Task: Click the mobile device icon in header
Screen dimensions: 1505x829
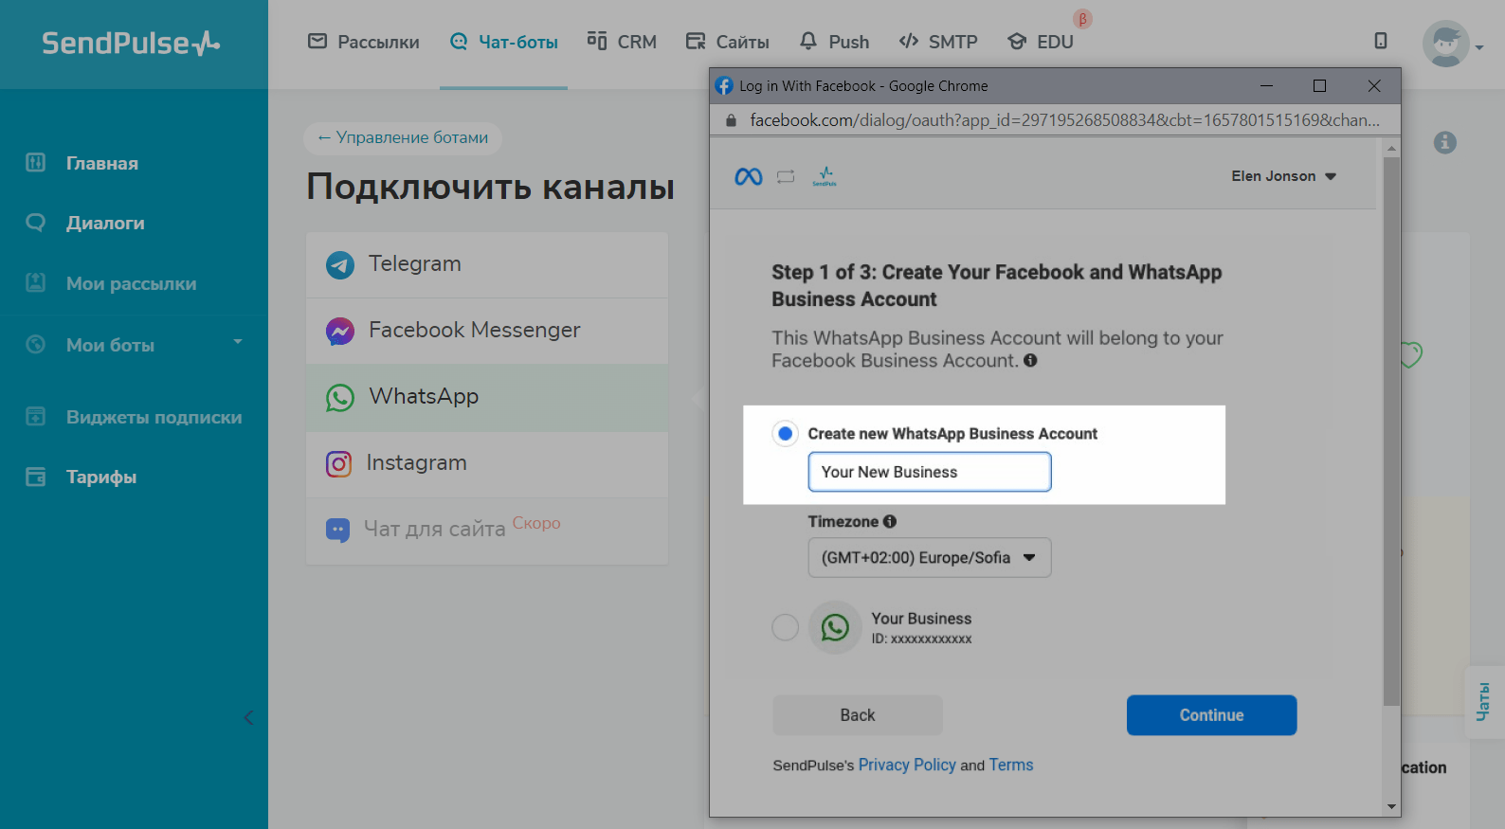Action: tap(1380, 41)
